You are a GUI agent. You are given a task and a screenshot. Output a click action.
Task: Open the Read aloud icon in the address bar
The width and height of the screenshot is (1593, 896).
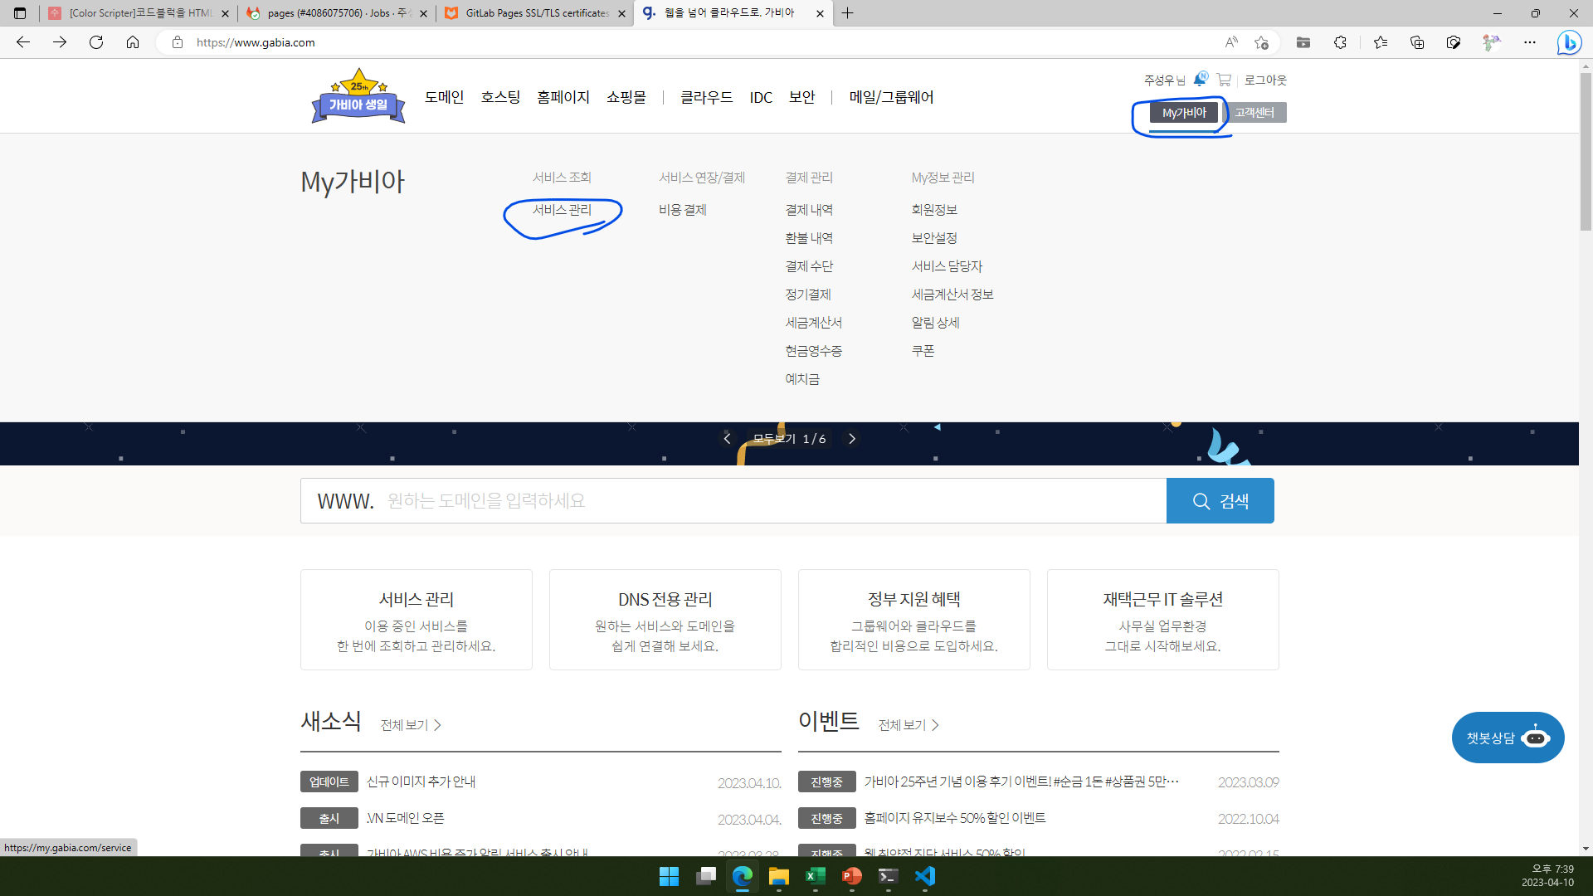(1231, 42)
